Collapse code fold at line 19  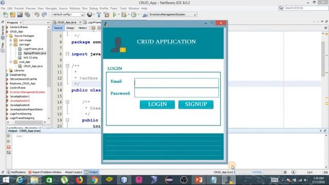pos(67,120)
